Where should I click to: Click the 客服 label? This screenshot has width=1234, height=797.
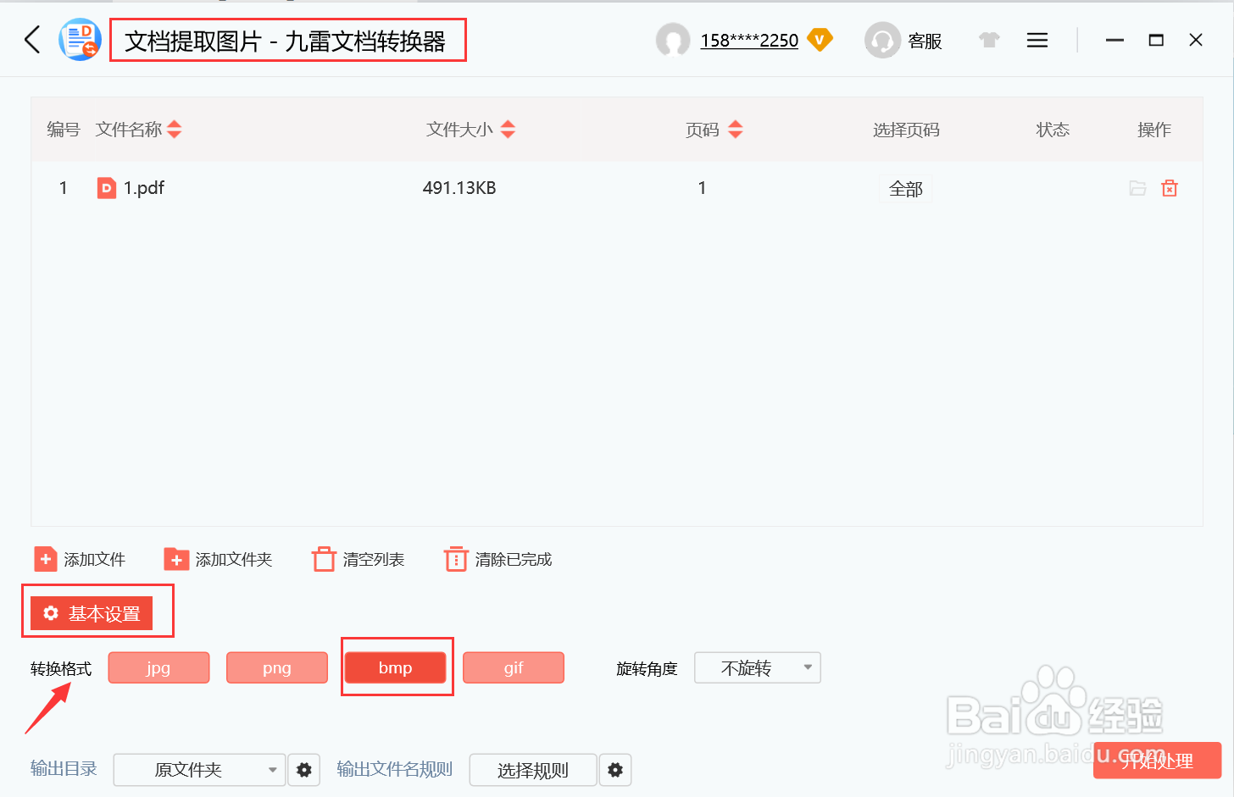pyautogui.click(x=925, y=41)
